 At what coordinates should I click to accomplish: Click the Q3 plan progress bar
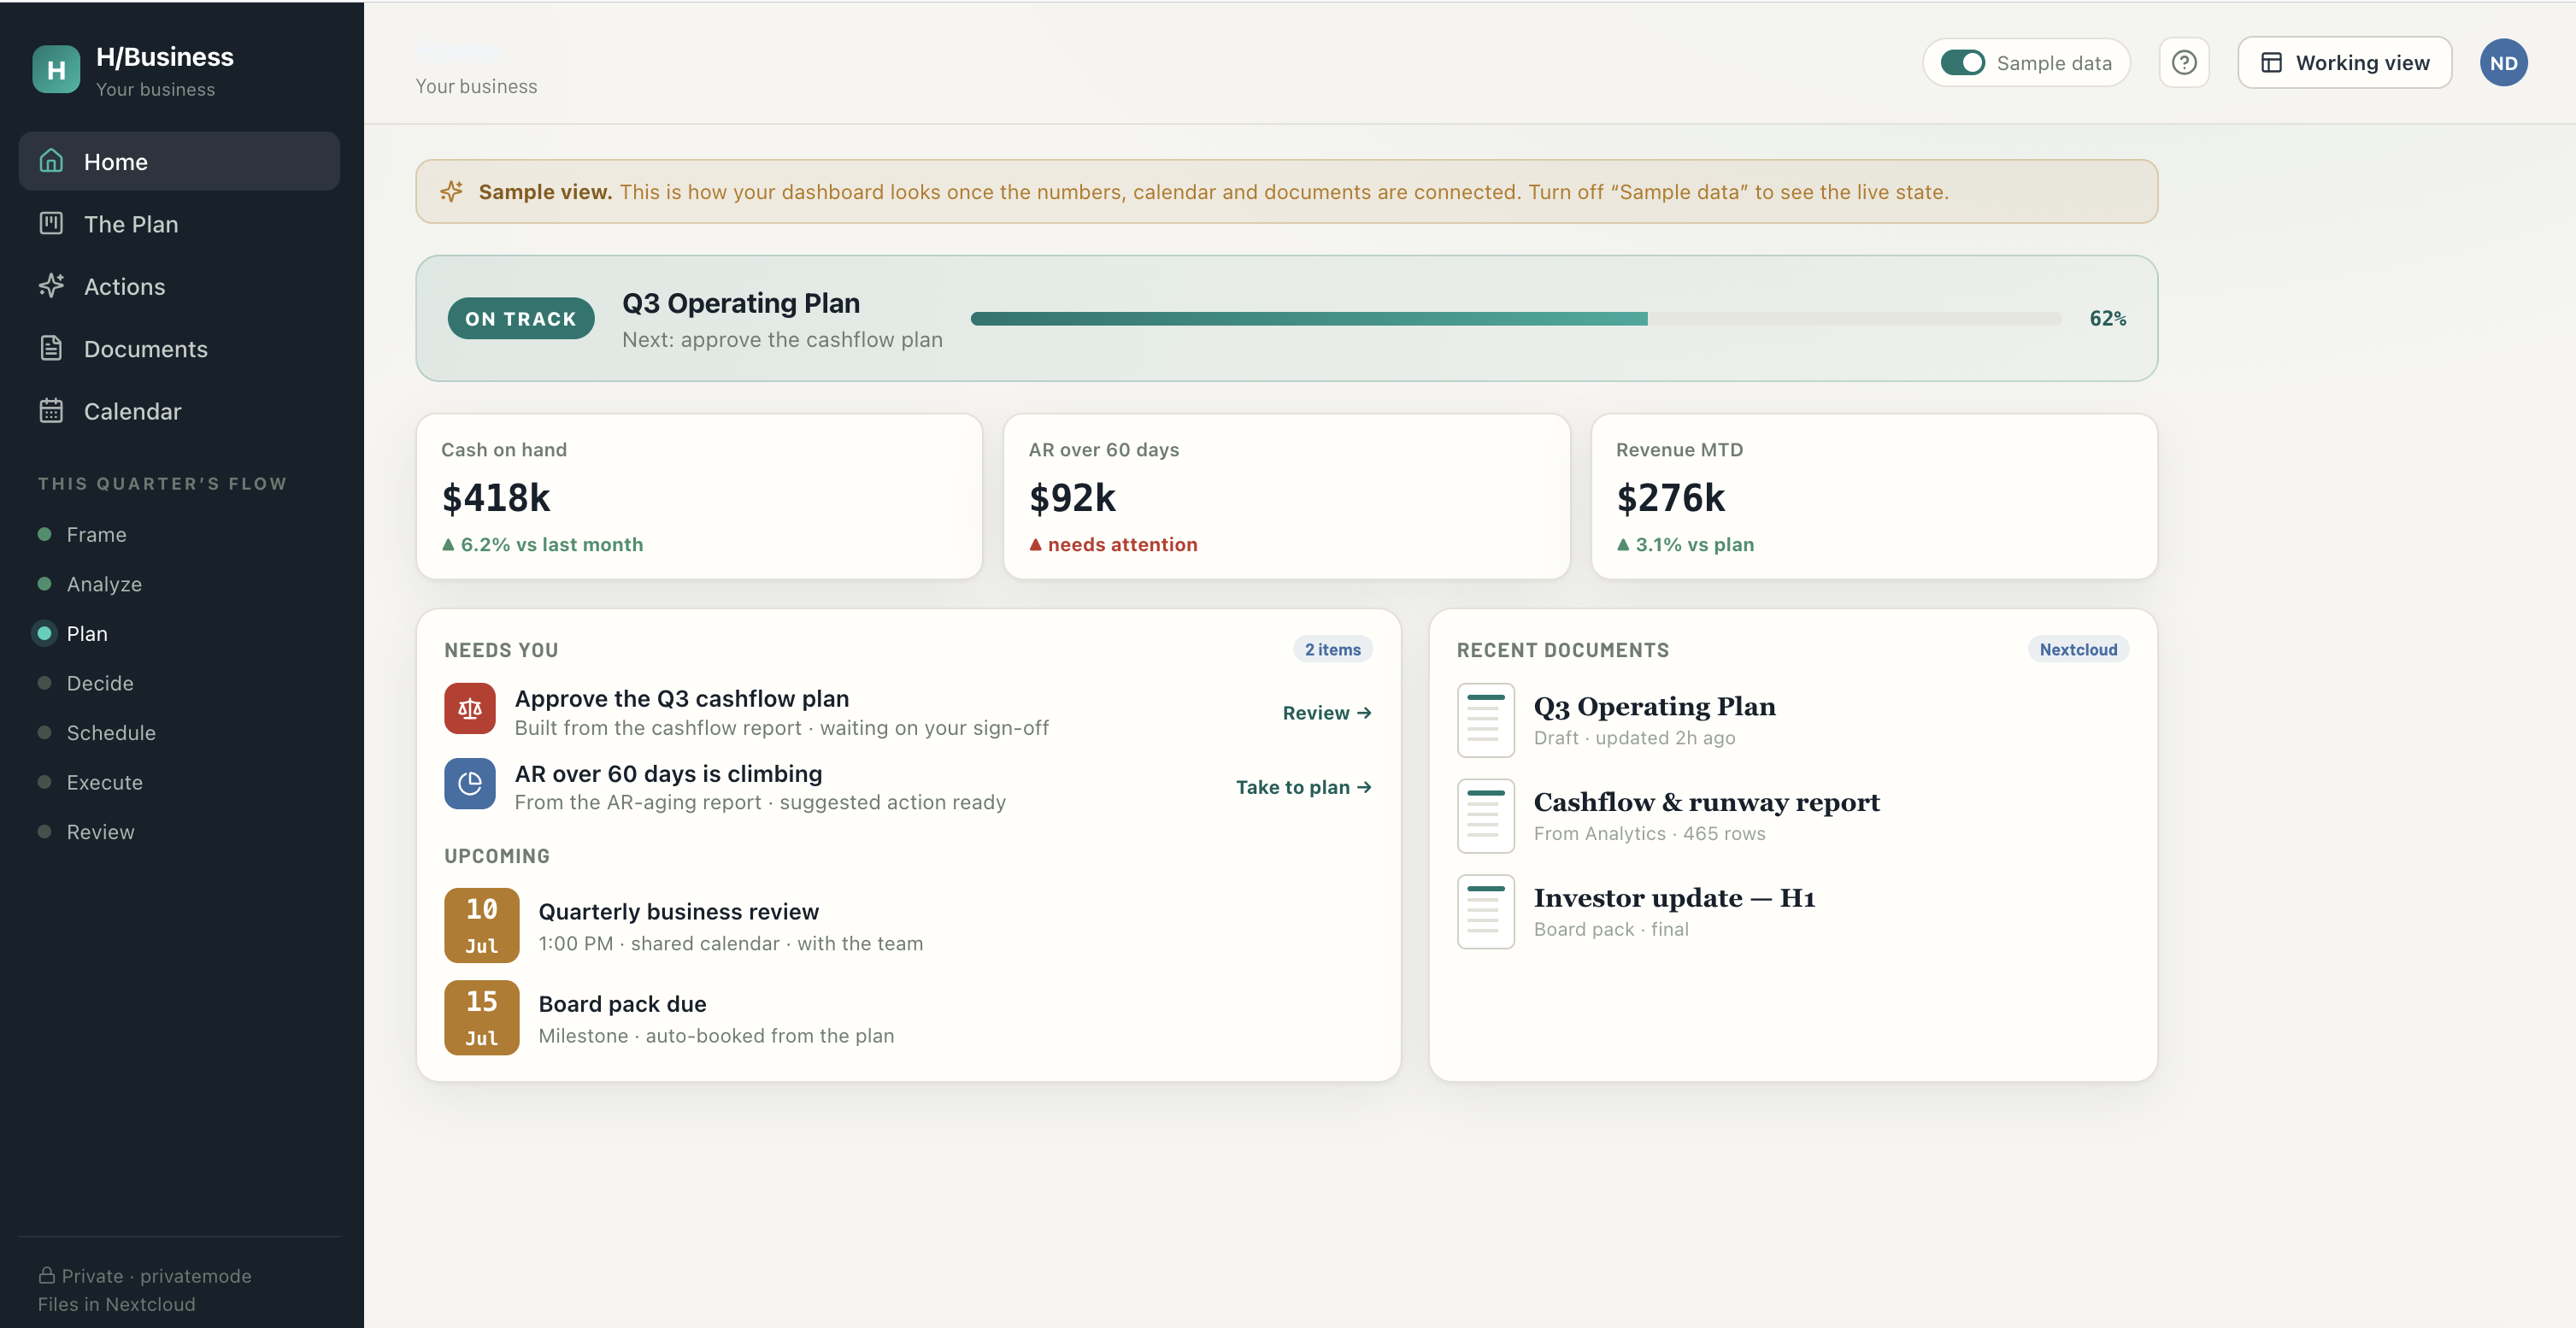pos(1516,318)
